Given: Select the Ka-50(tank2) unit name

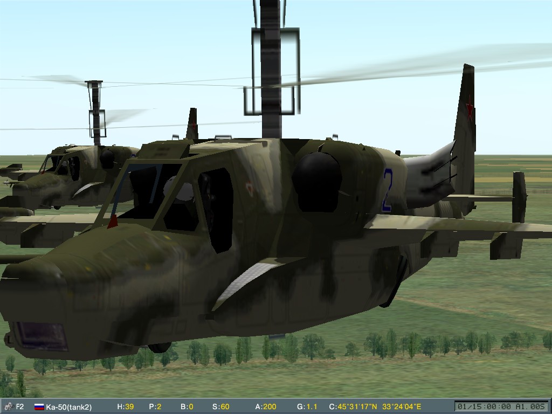Looking at the screenshot, I should [68, 407].
